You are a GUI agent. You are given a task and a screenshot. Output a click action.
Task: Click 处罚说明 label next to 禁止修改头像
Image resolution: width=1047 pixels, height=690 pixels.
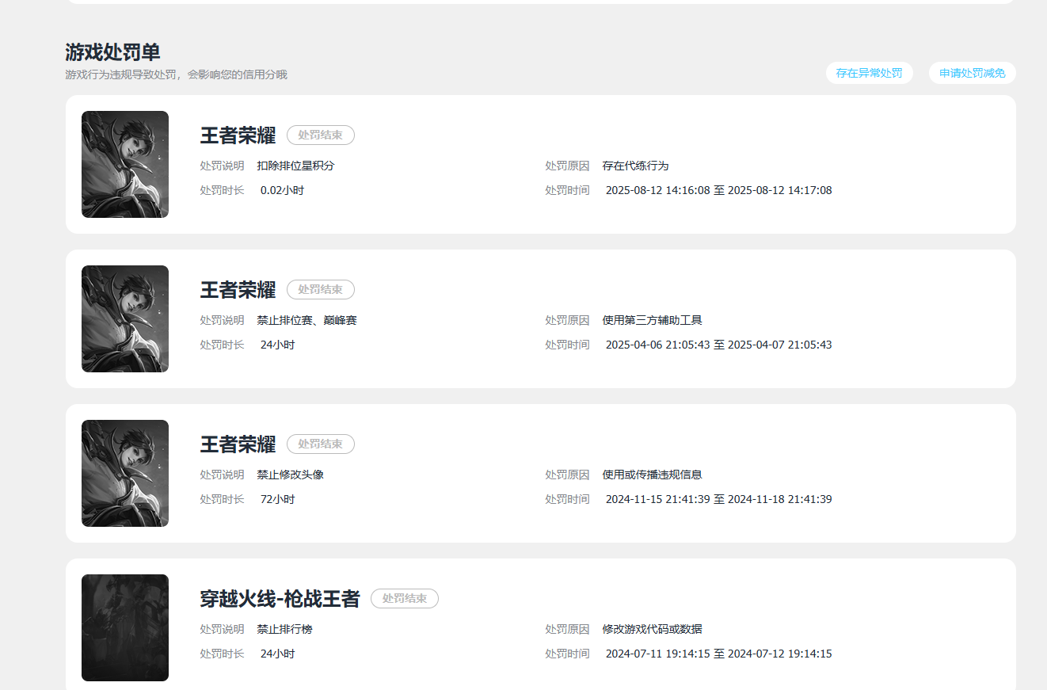222,475
